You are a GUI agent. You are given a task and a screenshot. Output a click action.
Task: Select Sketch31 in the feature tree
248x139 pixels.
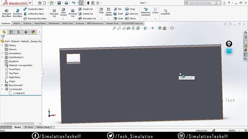(x=19, y=93)
